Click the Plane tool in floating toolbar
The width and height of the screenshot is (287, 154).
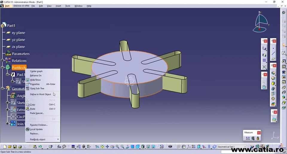tap(273, 58)
